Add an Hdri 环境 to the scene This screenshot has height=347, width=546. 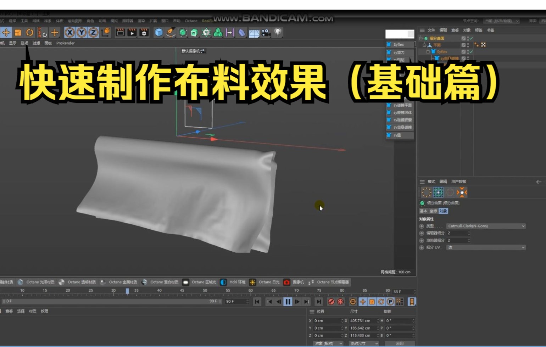click(231, 282)
